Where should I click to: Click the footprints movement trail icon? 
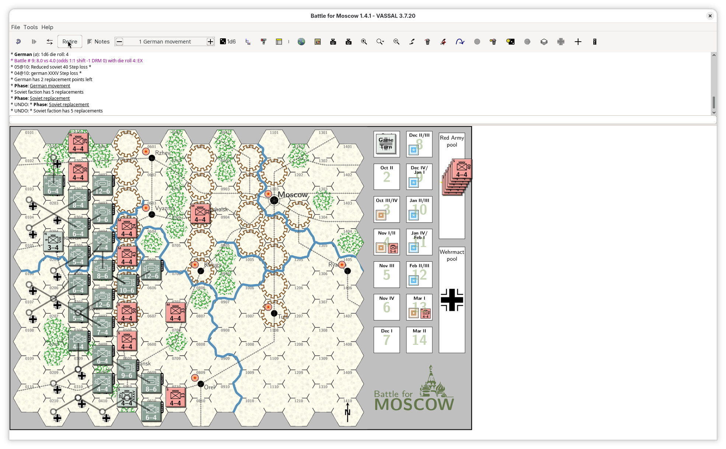coord(412,42)
